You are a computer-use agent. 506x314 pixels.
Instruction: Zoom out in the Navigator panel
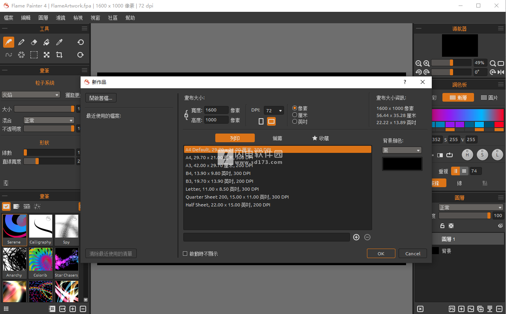click(x=419, y=63)
